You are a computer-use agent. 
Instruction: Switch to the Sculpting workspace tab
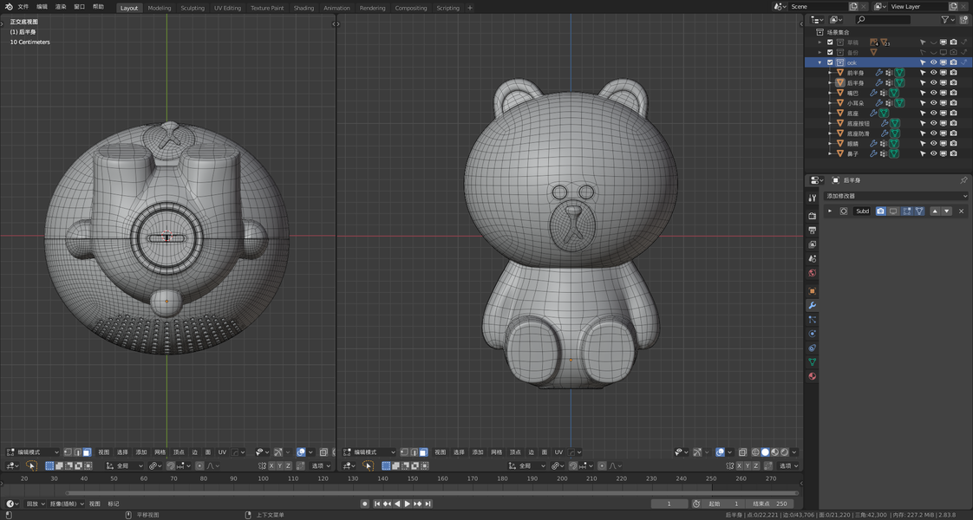pos(193,8)
